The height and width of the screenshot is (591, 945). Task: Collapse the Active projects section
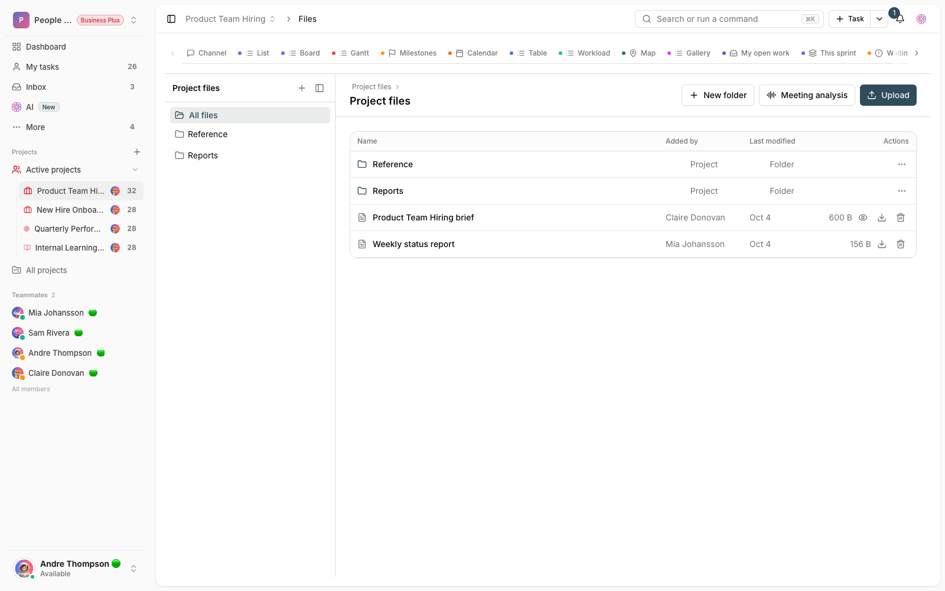135,170
